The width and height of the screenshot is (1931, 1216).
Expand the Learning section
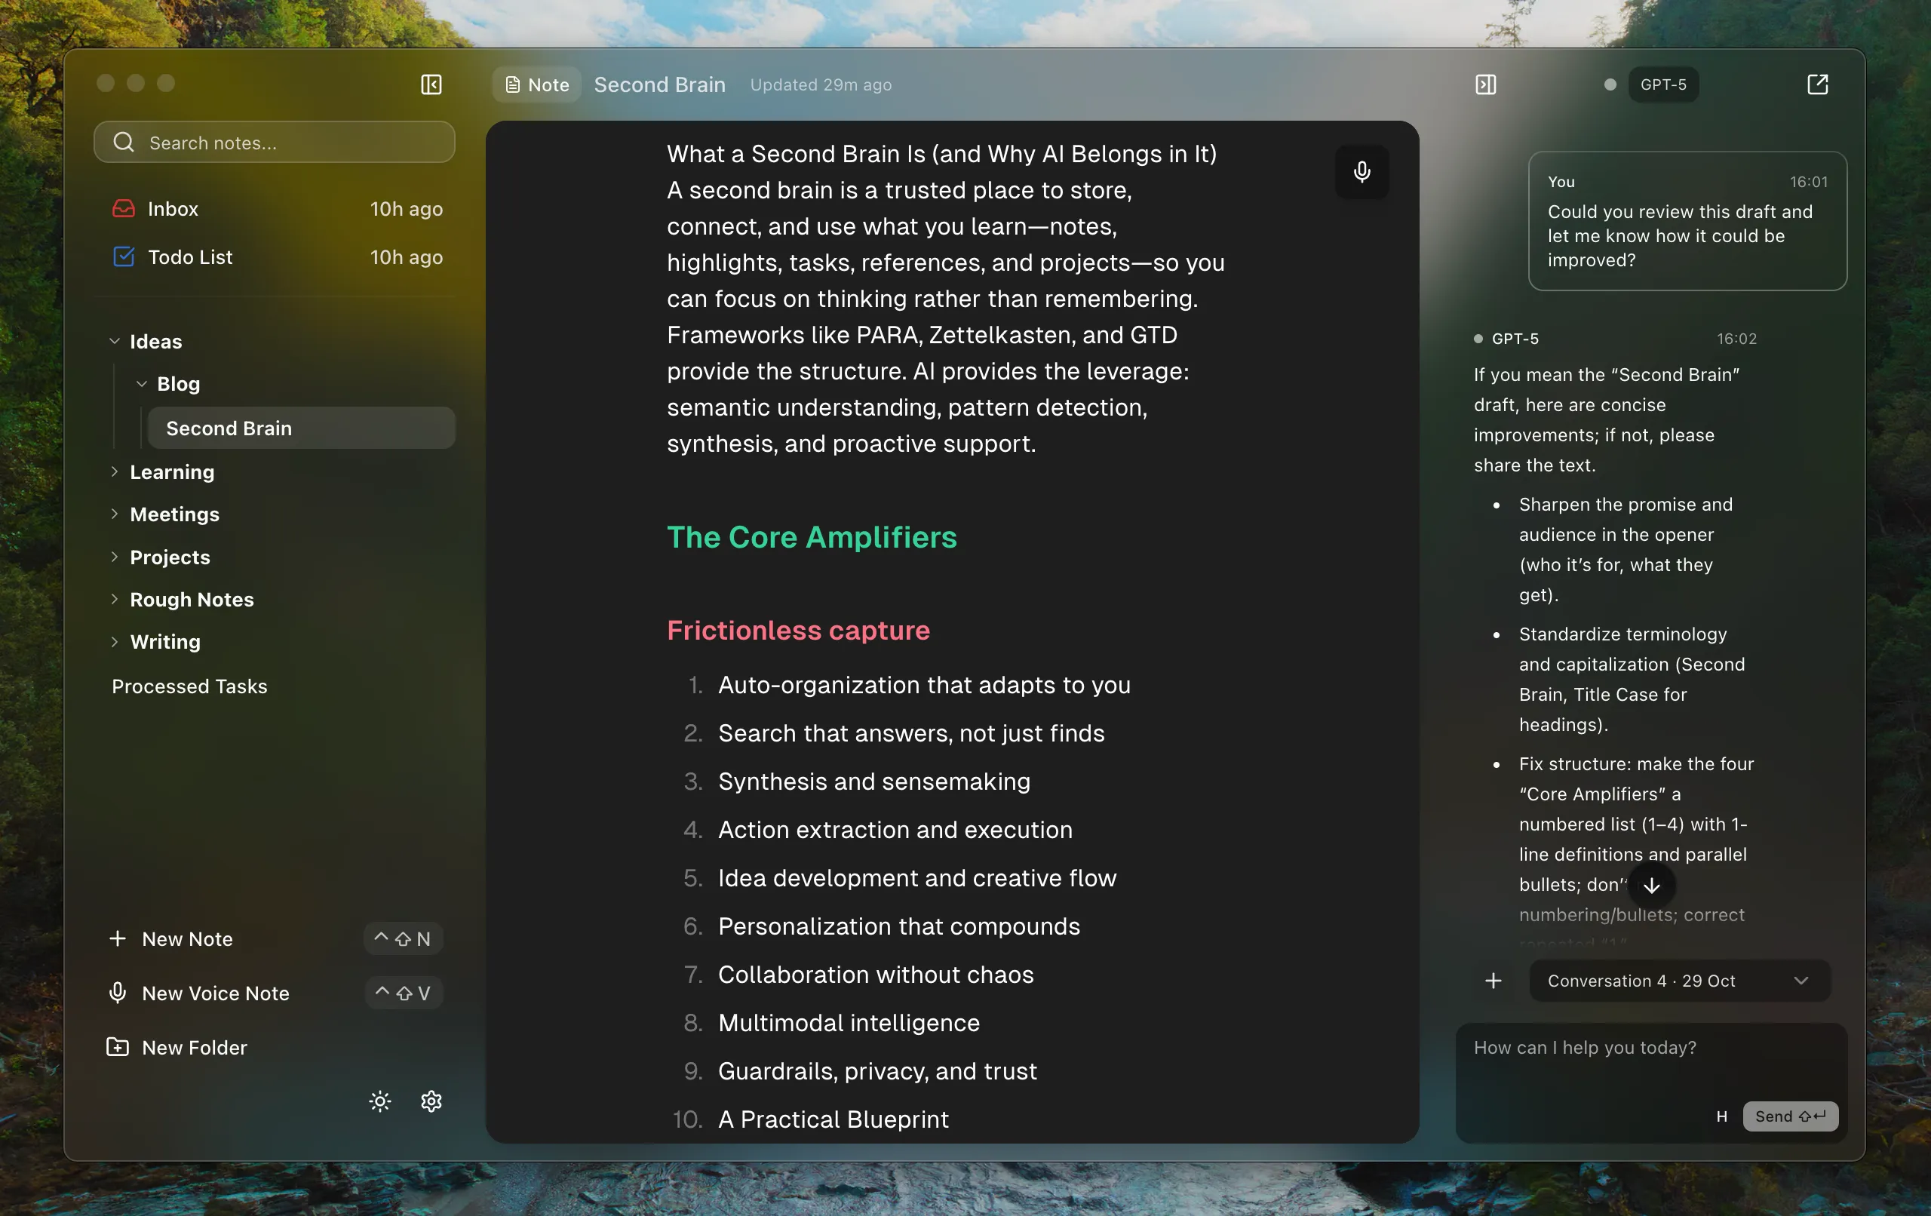[x=115, y=472]
